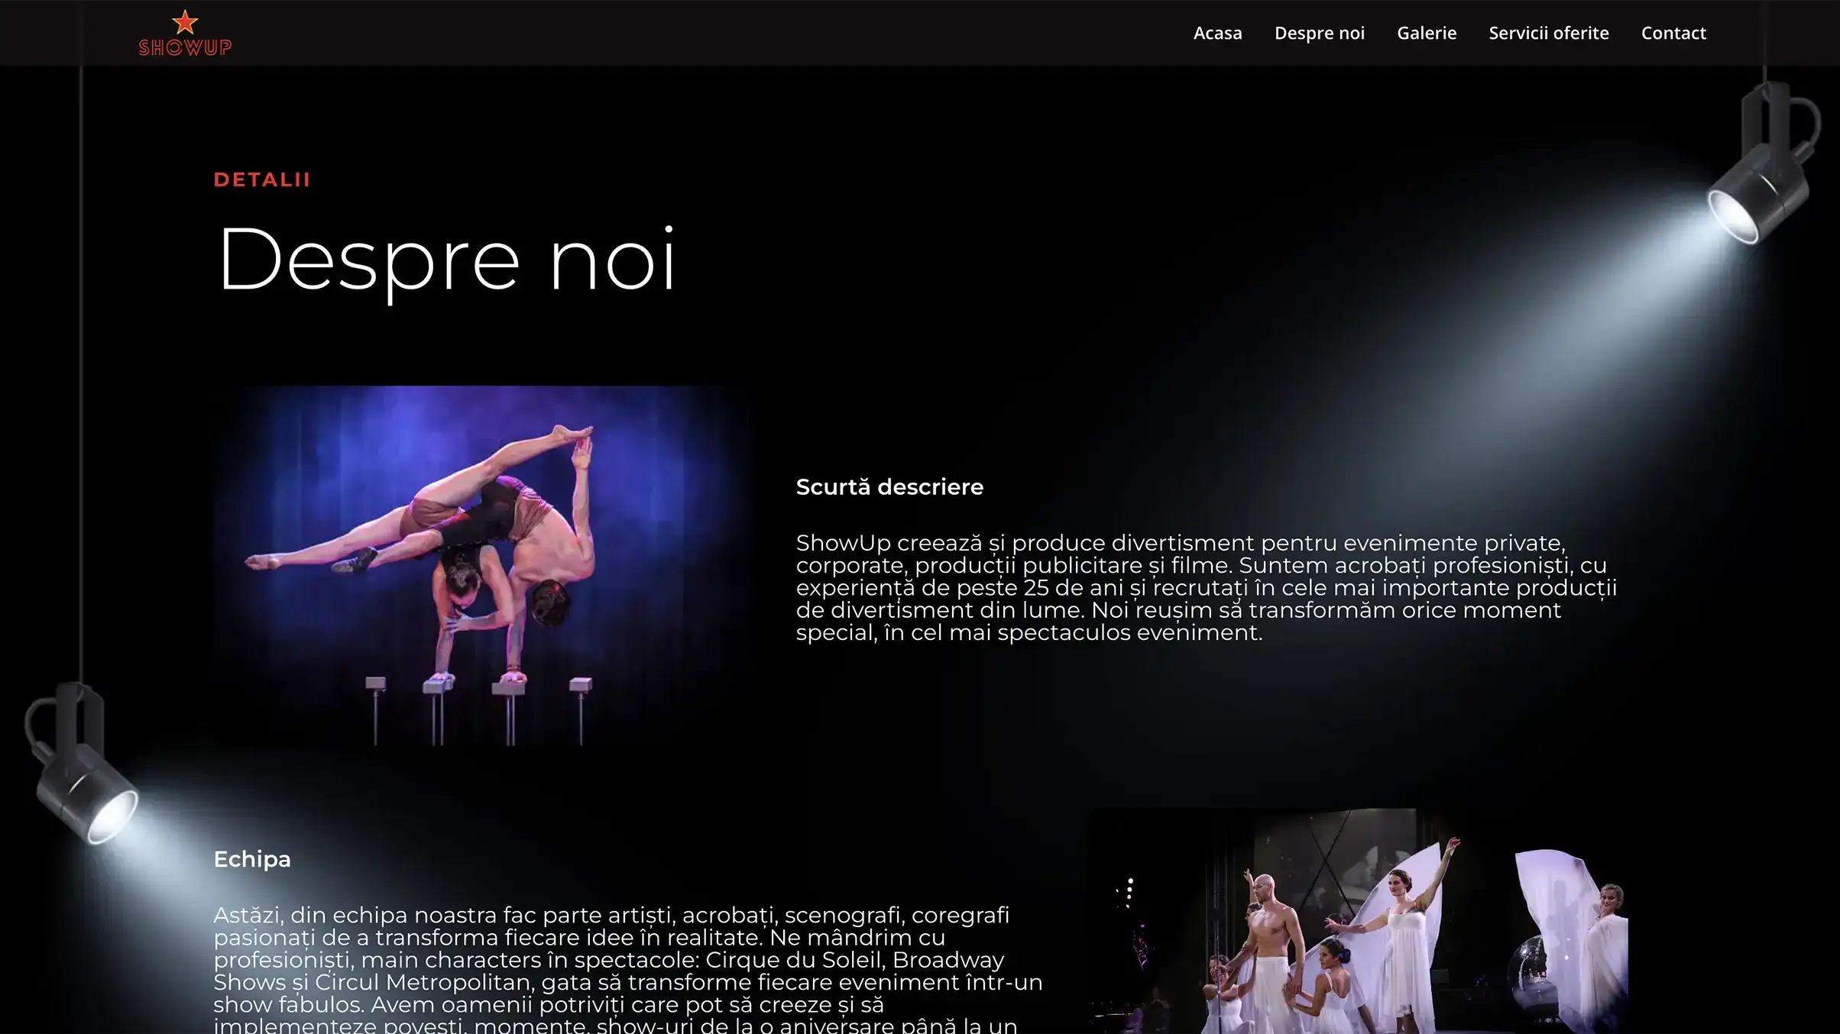Click the red DETALII label
1840x1034 pixels.
coord(261,179)
